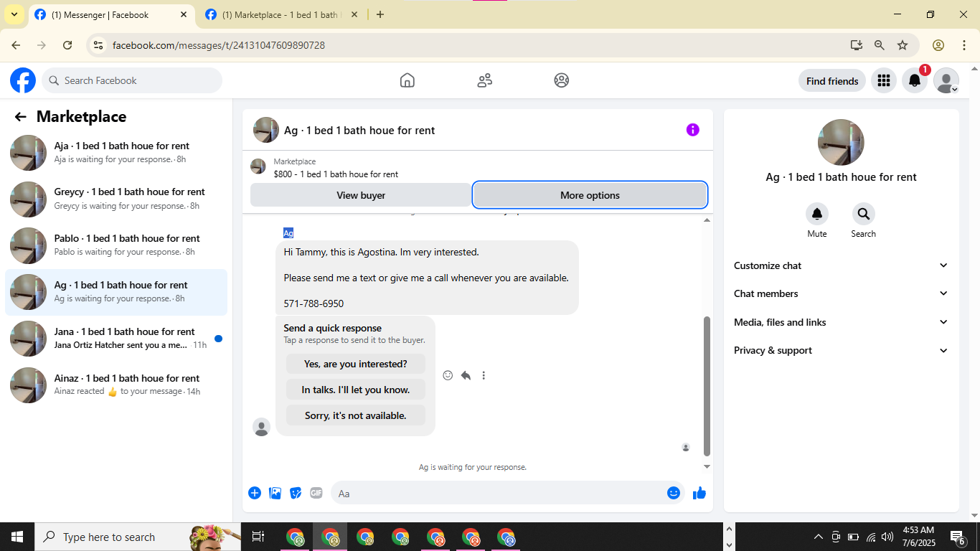Open the purple conversation information icon
This screenshot has width=980, height=551.
(693, 130)
